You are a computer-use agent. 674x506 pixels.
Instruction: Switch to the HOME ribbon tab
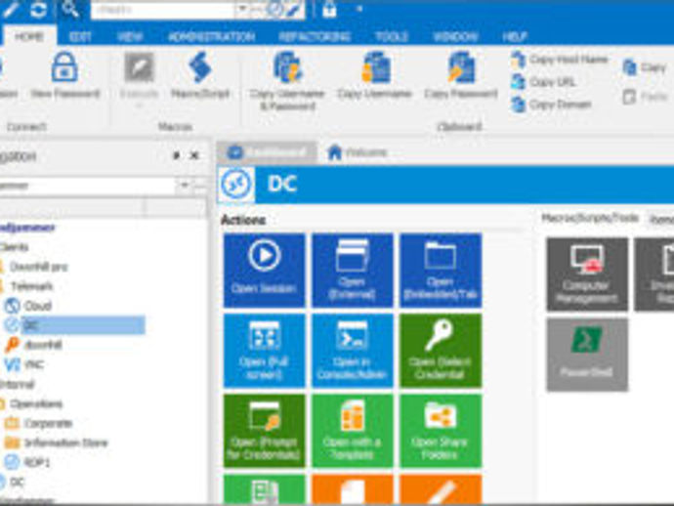click(x=29, y=36)
